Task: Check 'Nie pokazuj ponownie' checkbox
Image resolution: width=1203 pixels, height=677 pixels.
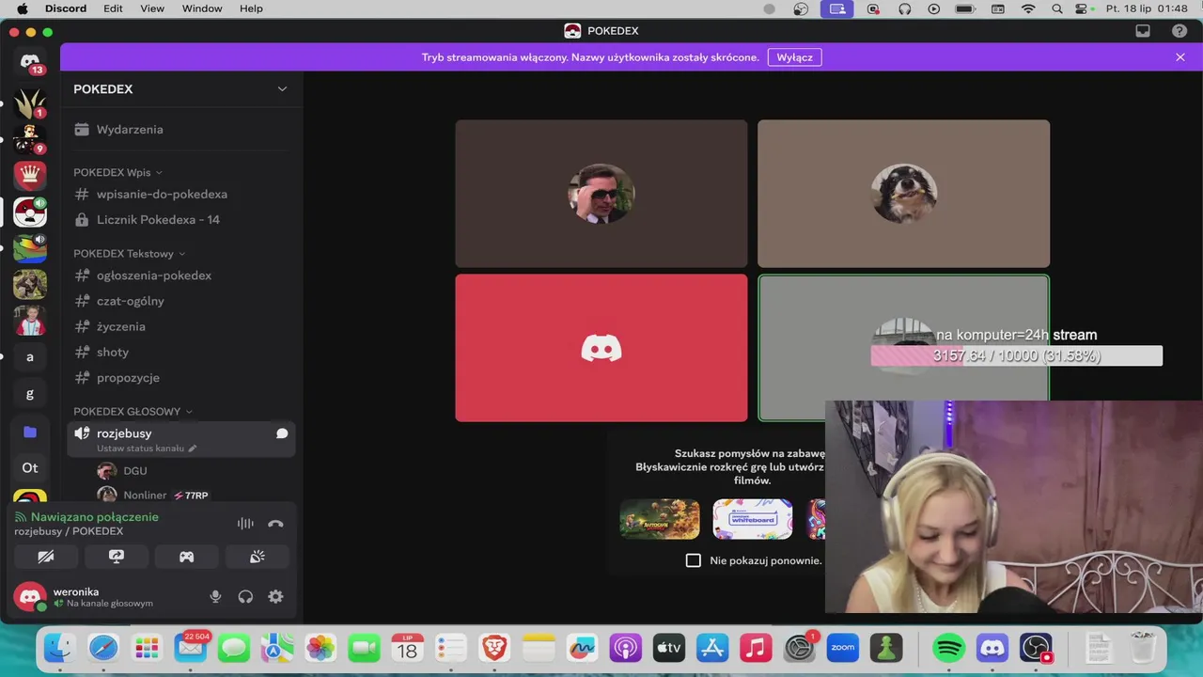Action: point(694,560)
